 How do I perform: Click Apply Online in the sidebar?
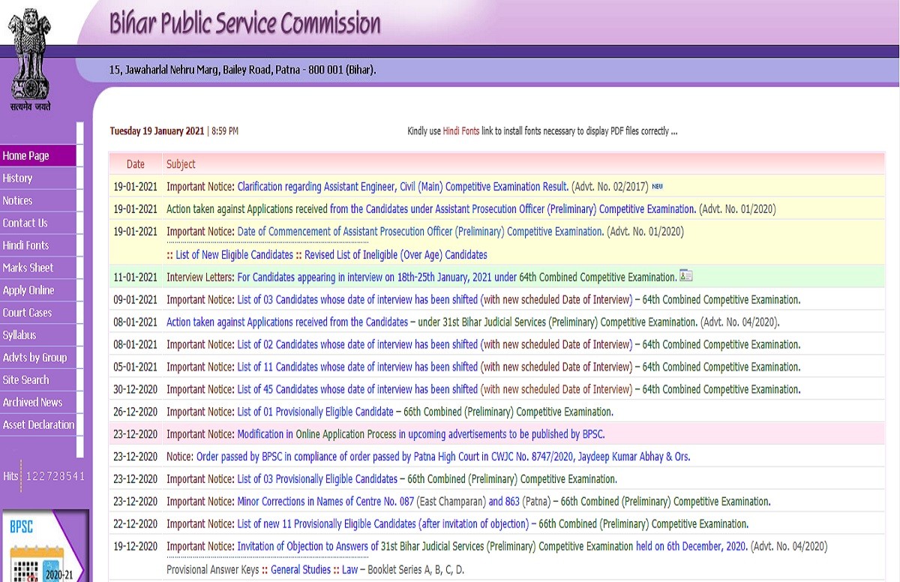29,290
